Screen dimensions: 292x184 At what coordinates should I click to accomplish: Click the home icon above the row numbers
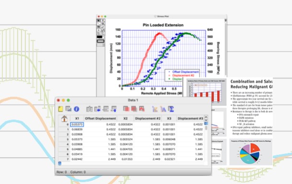(x=65, y=119)
